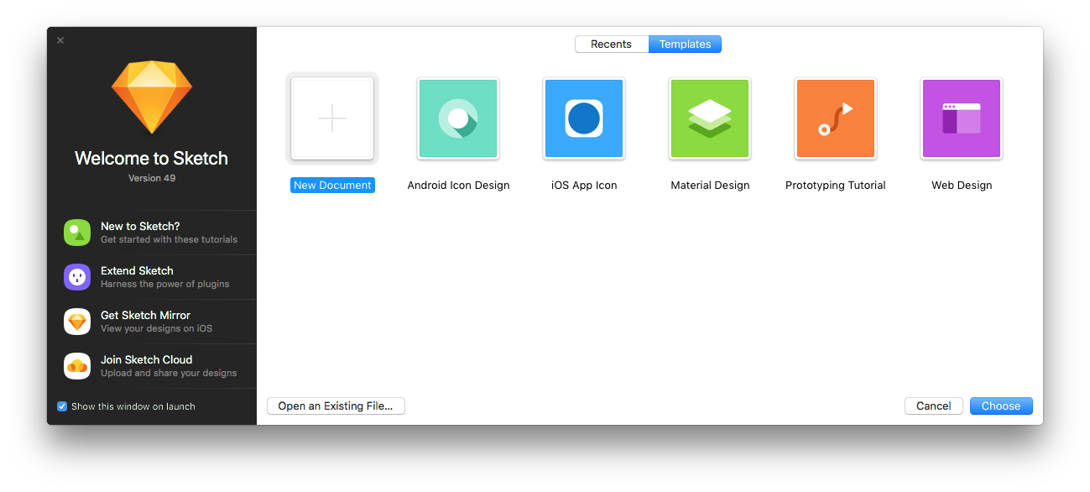This screenshot has width=1090, height=492.
Task: Select the Web Design template icon
Action: click(x=962, y=118)
